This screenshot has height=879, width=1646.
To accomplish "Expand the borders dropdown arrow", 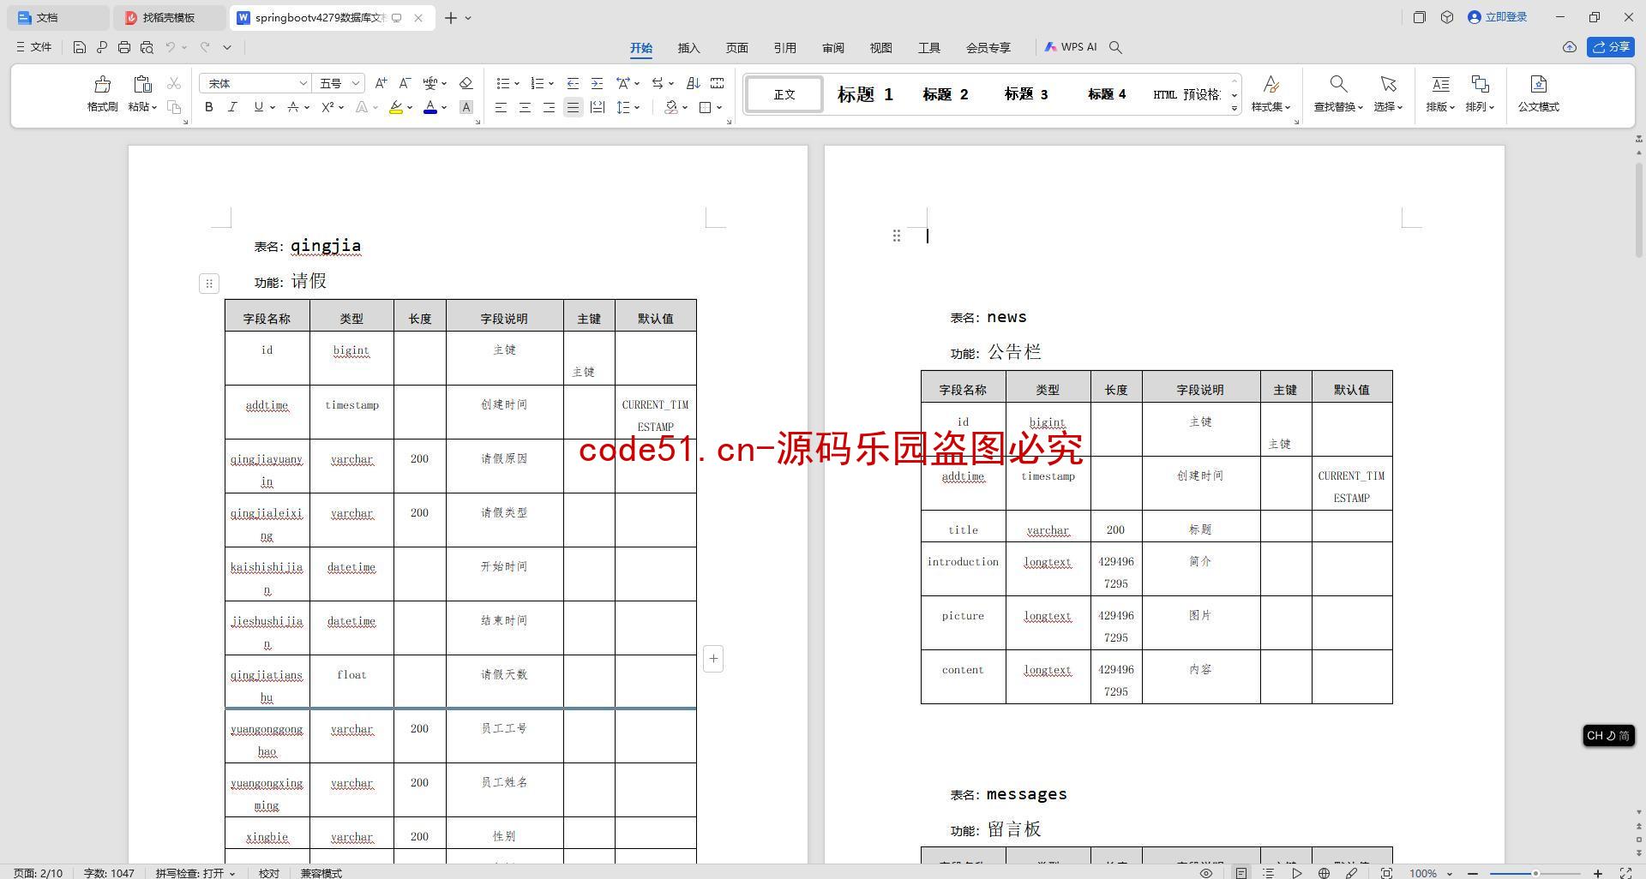I will (718, 108).
